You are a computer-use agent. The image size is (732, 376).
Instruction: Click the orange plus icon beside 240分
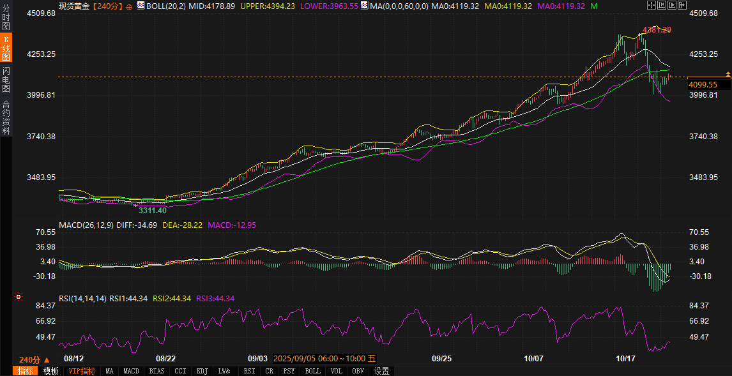point(130,6)
